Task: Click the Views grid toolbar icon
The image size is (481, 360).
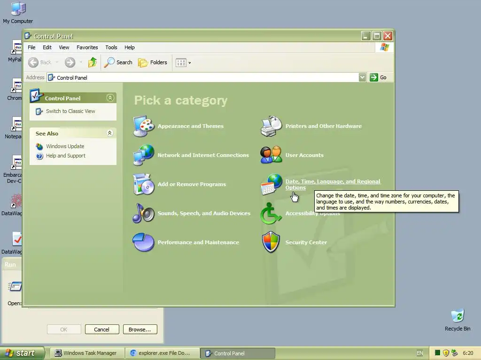Action: [181, 62]
